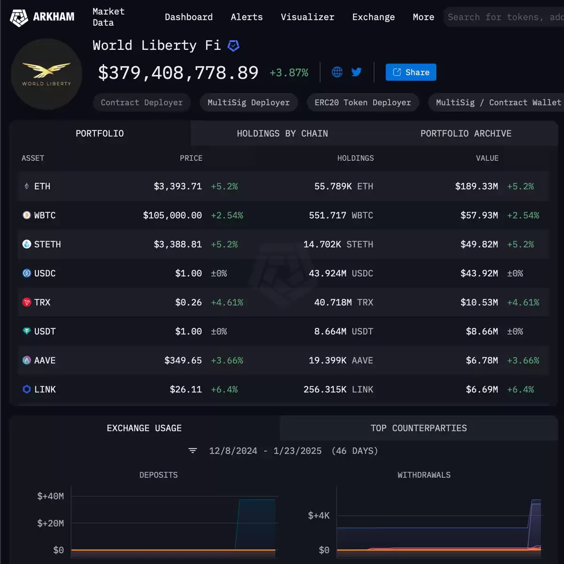Click the STETH asset icon

coord(27,244)
